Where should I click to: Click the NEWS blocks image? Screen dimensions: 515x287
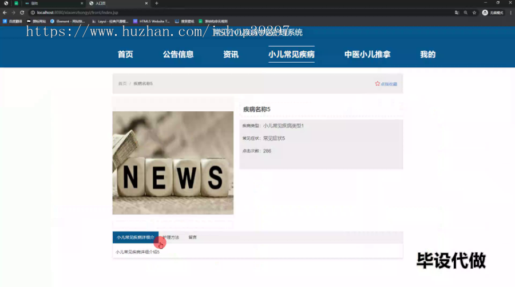pyautogui.click(x=173, y=163)
